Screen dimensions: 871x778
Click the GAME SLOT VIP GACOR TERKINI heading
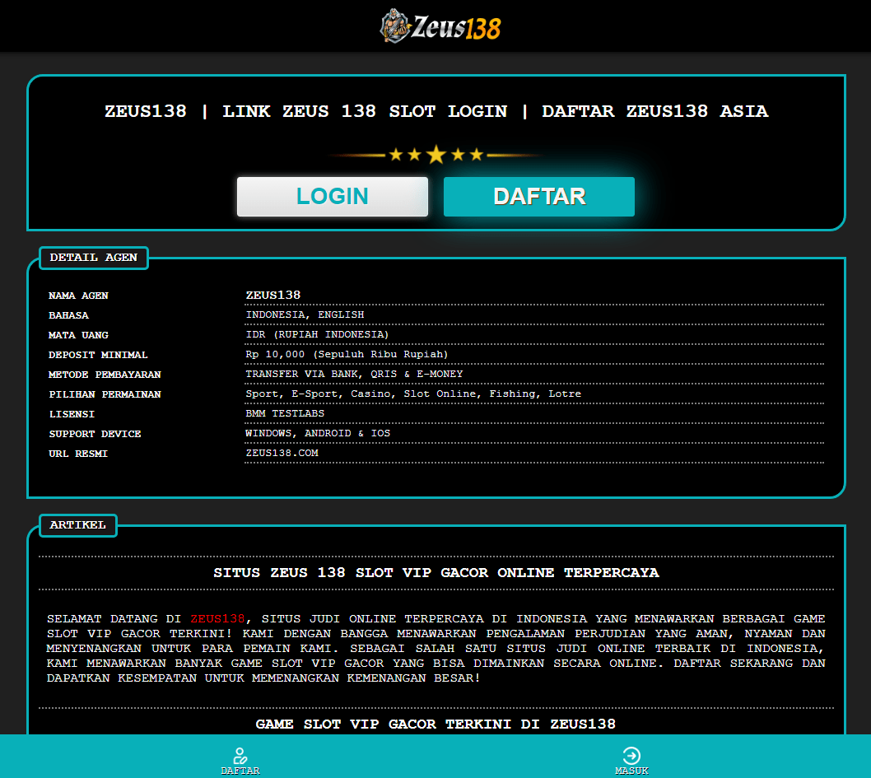tap(435, 724)
